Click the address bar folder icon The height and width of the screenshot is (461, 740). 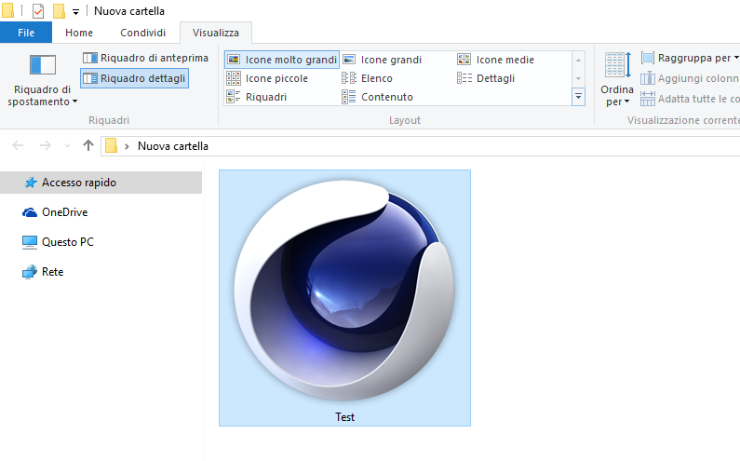[x=112, y=145]
